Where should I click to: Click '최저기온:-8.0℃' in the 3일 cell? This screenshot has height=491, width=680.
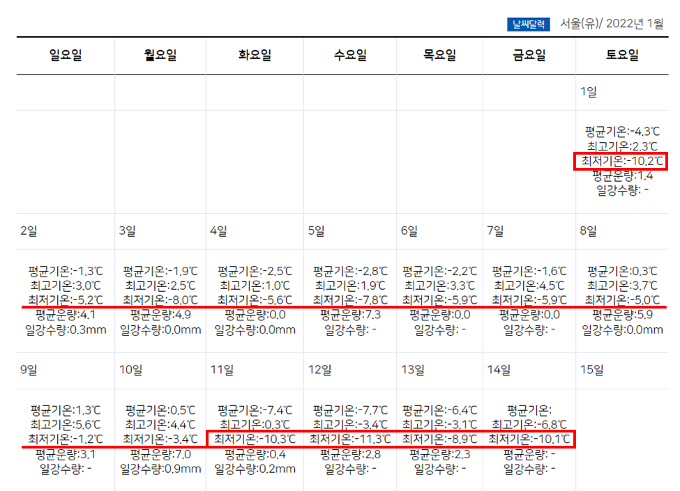tap(160, 299)
